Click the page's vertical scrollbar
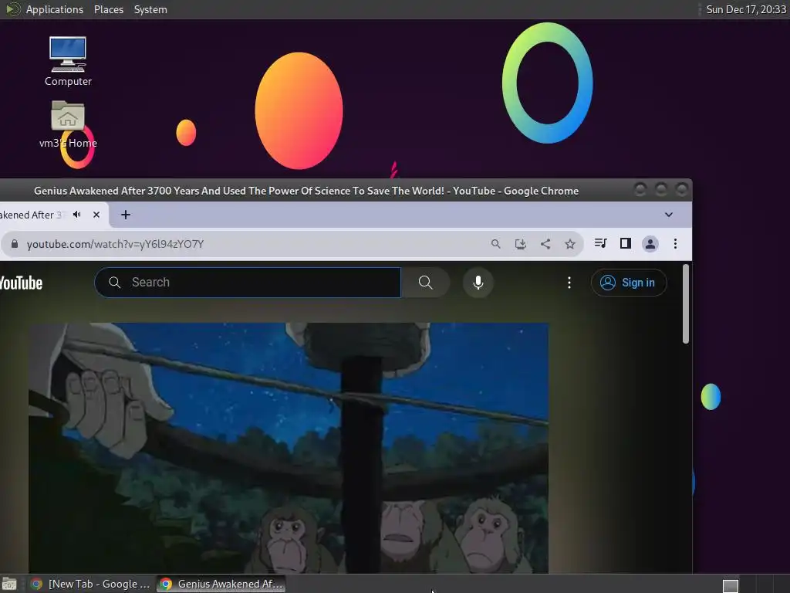This screenshot has height=593, width=790. click(686, 304)
